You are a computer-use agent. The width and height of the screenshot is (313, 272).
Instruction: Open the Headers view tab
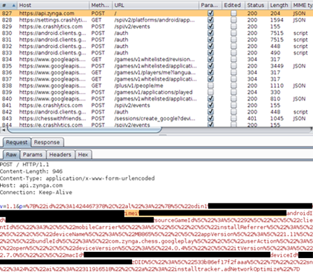click(61, 155)
